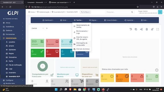Expand the Gerência sidebar menu
The height and width of the screenshot is (92, 164).
coord(13,31)
